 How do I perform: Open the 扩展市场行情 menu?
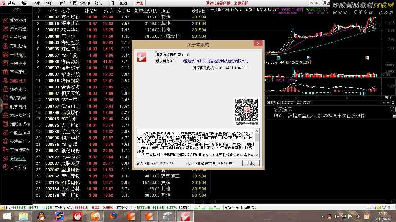click(x=80, y=3)
